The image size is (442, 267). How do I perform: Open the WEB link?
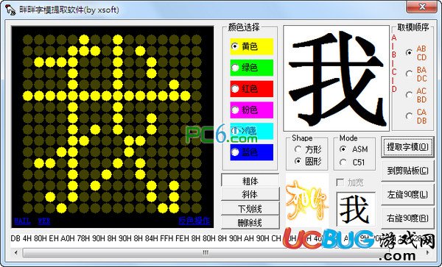(x=44, y=221)
